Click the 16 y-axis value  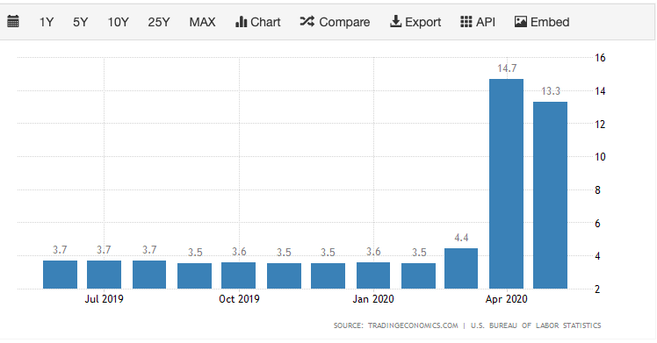point(600,58)
